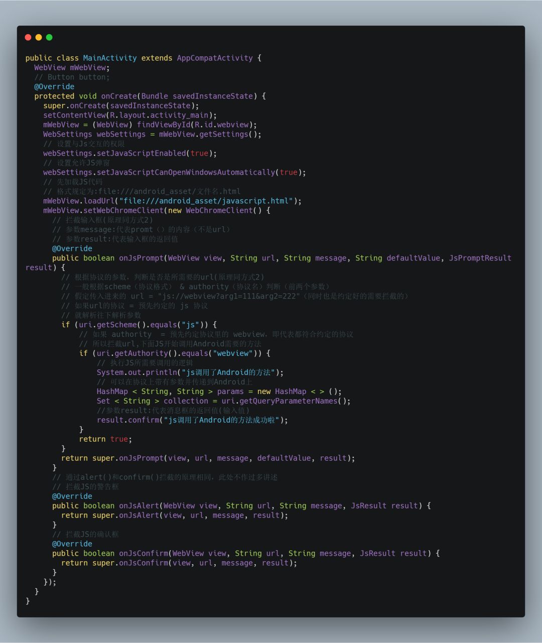Screen dimensions: 542x643
Task: Click the wrapped 'result) {' line
Action: [x=45, y=268]
